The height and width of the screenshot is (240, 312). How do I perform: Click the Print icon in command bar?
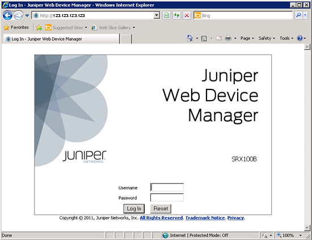[228, 38]
